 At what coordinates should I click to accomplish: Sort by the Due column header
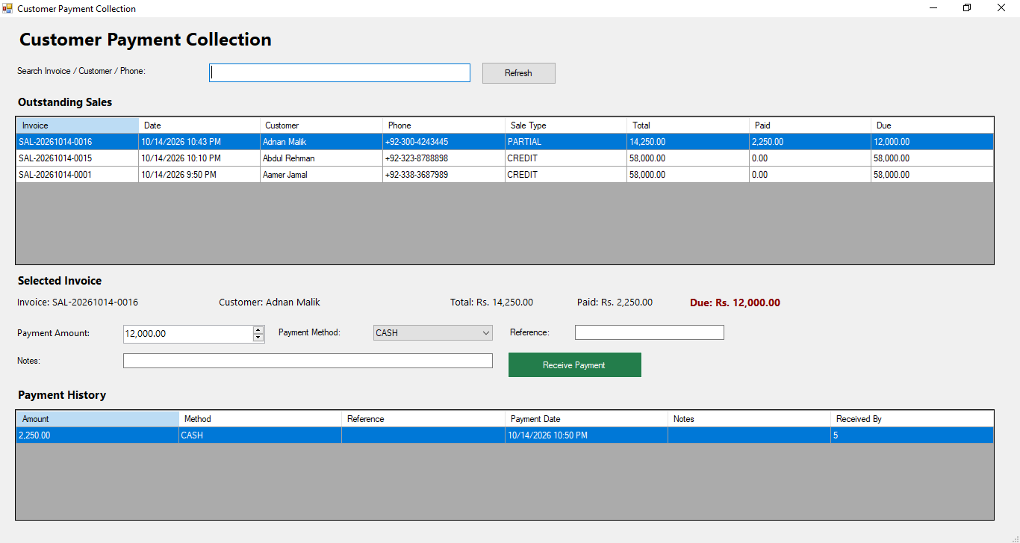tap(932, 125)
